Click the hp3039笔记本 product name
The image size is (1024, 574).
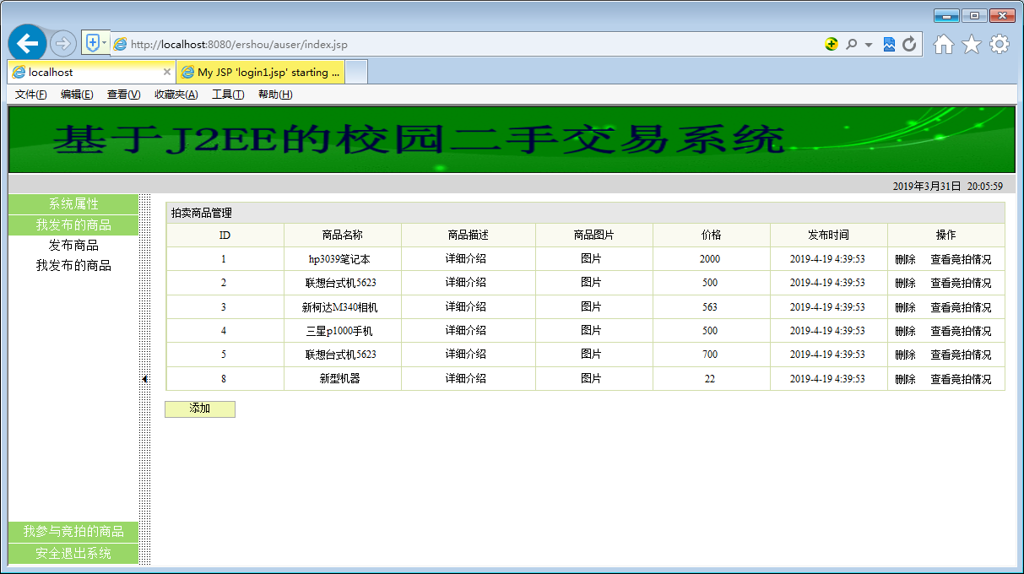[x=339, y=259]
